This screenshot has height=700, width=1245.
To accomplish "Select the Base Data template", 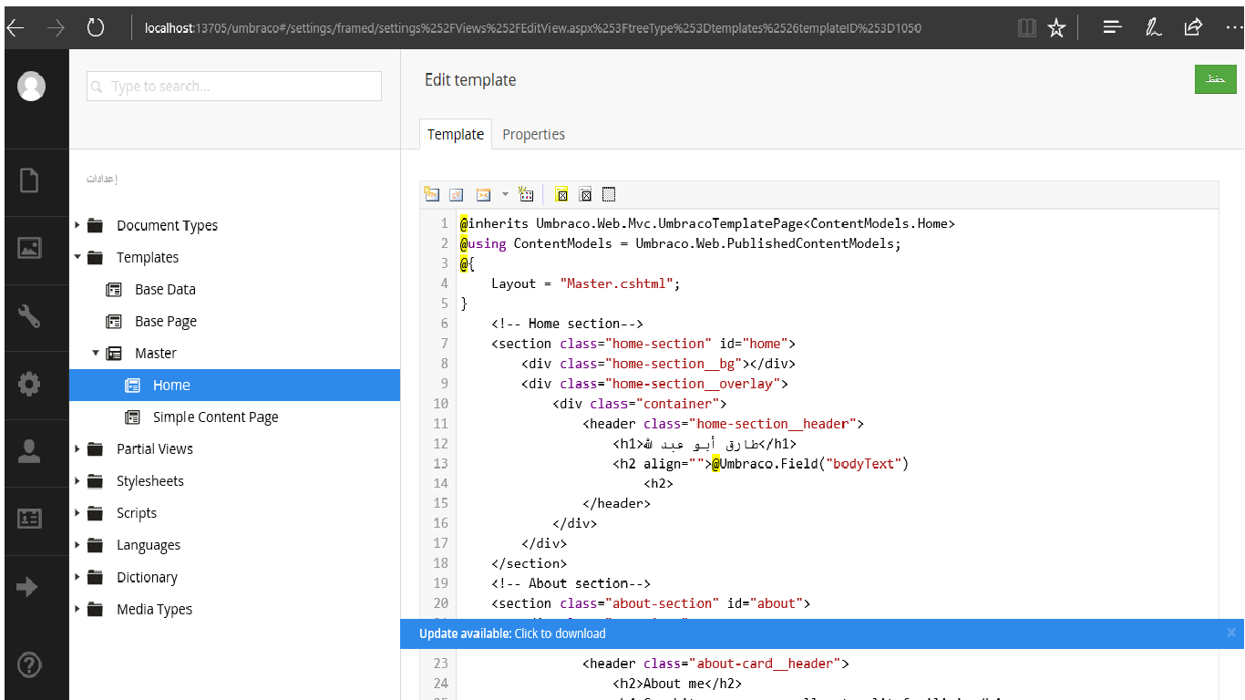I will pos(165,289).
